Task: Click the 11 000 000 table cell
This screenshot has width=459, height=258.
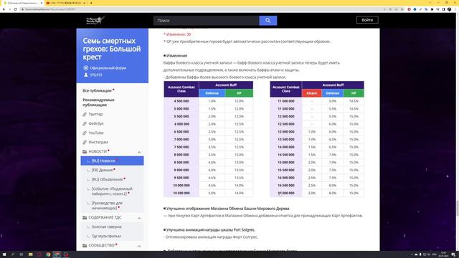Action: coord(286,101)
